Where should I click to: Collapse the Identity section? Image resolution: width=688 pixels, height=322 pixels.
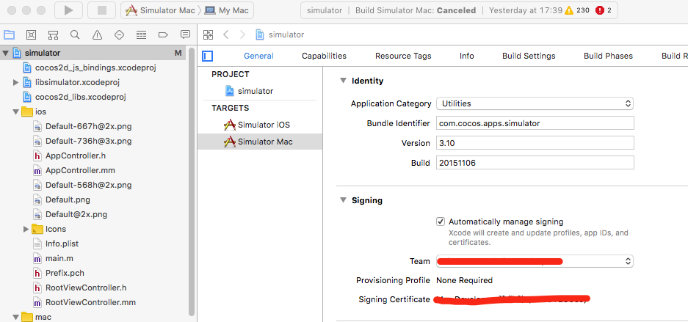[343, 81]
